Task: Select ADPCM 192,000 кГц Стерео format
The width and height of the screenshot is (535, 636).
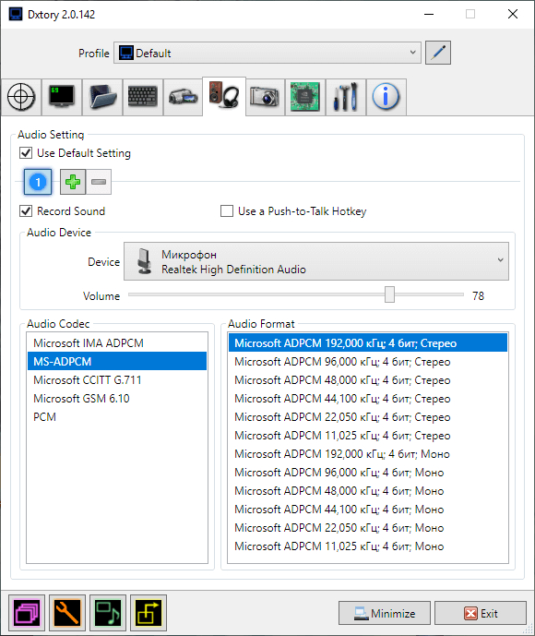Action: 368,343
